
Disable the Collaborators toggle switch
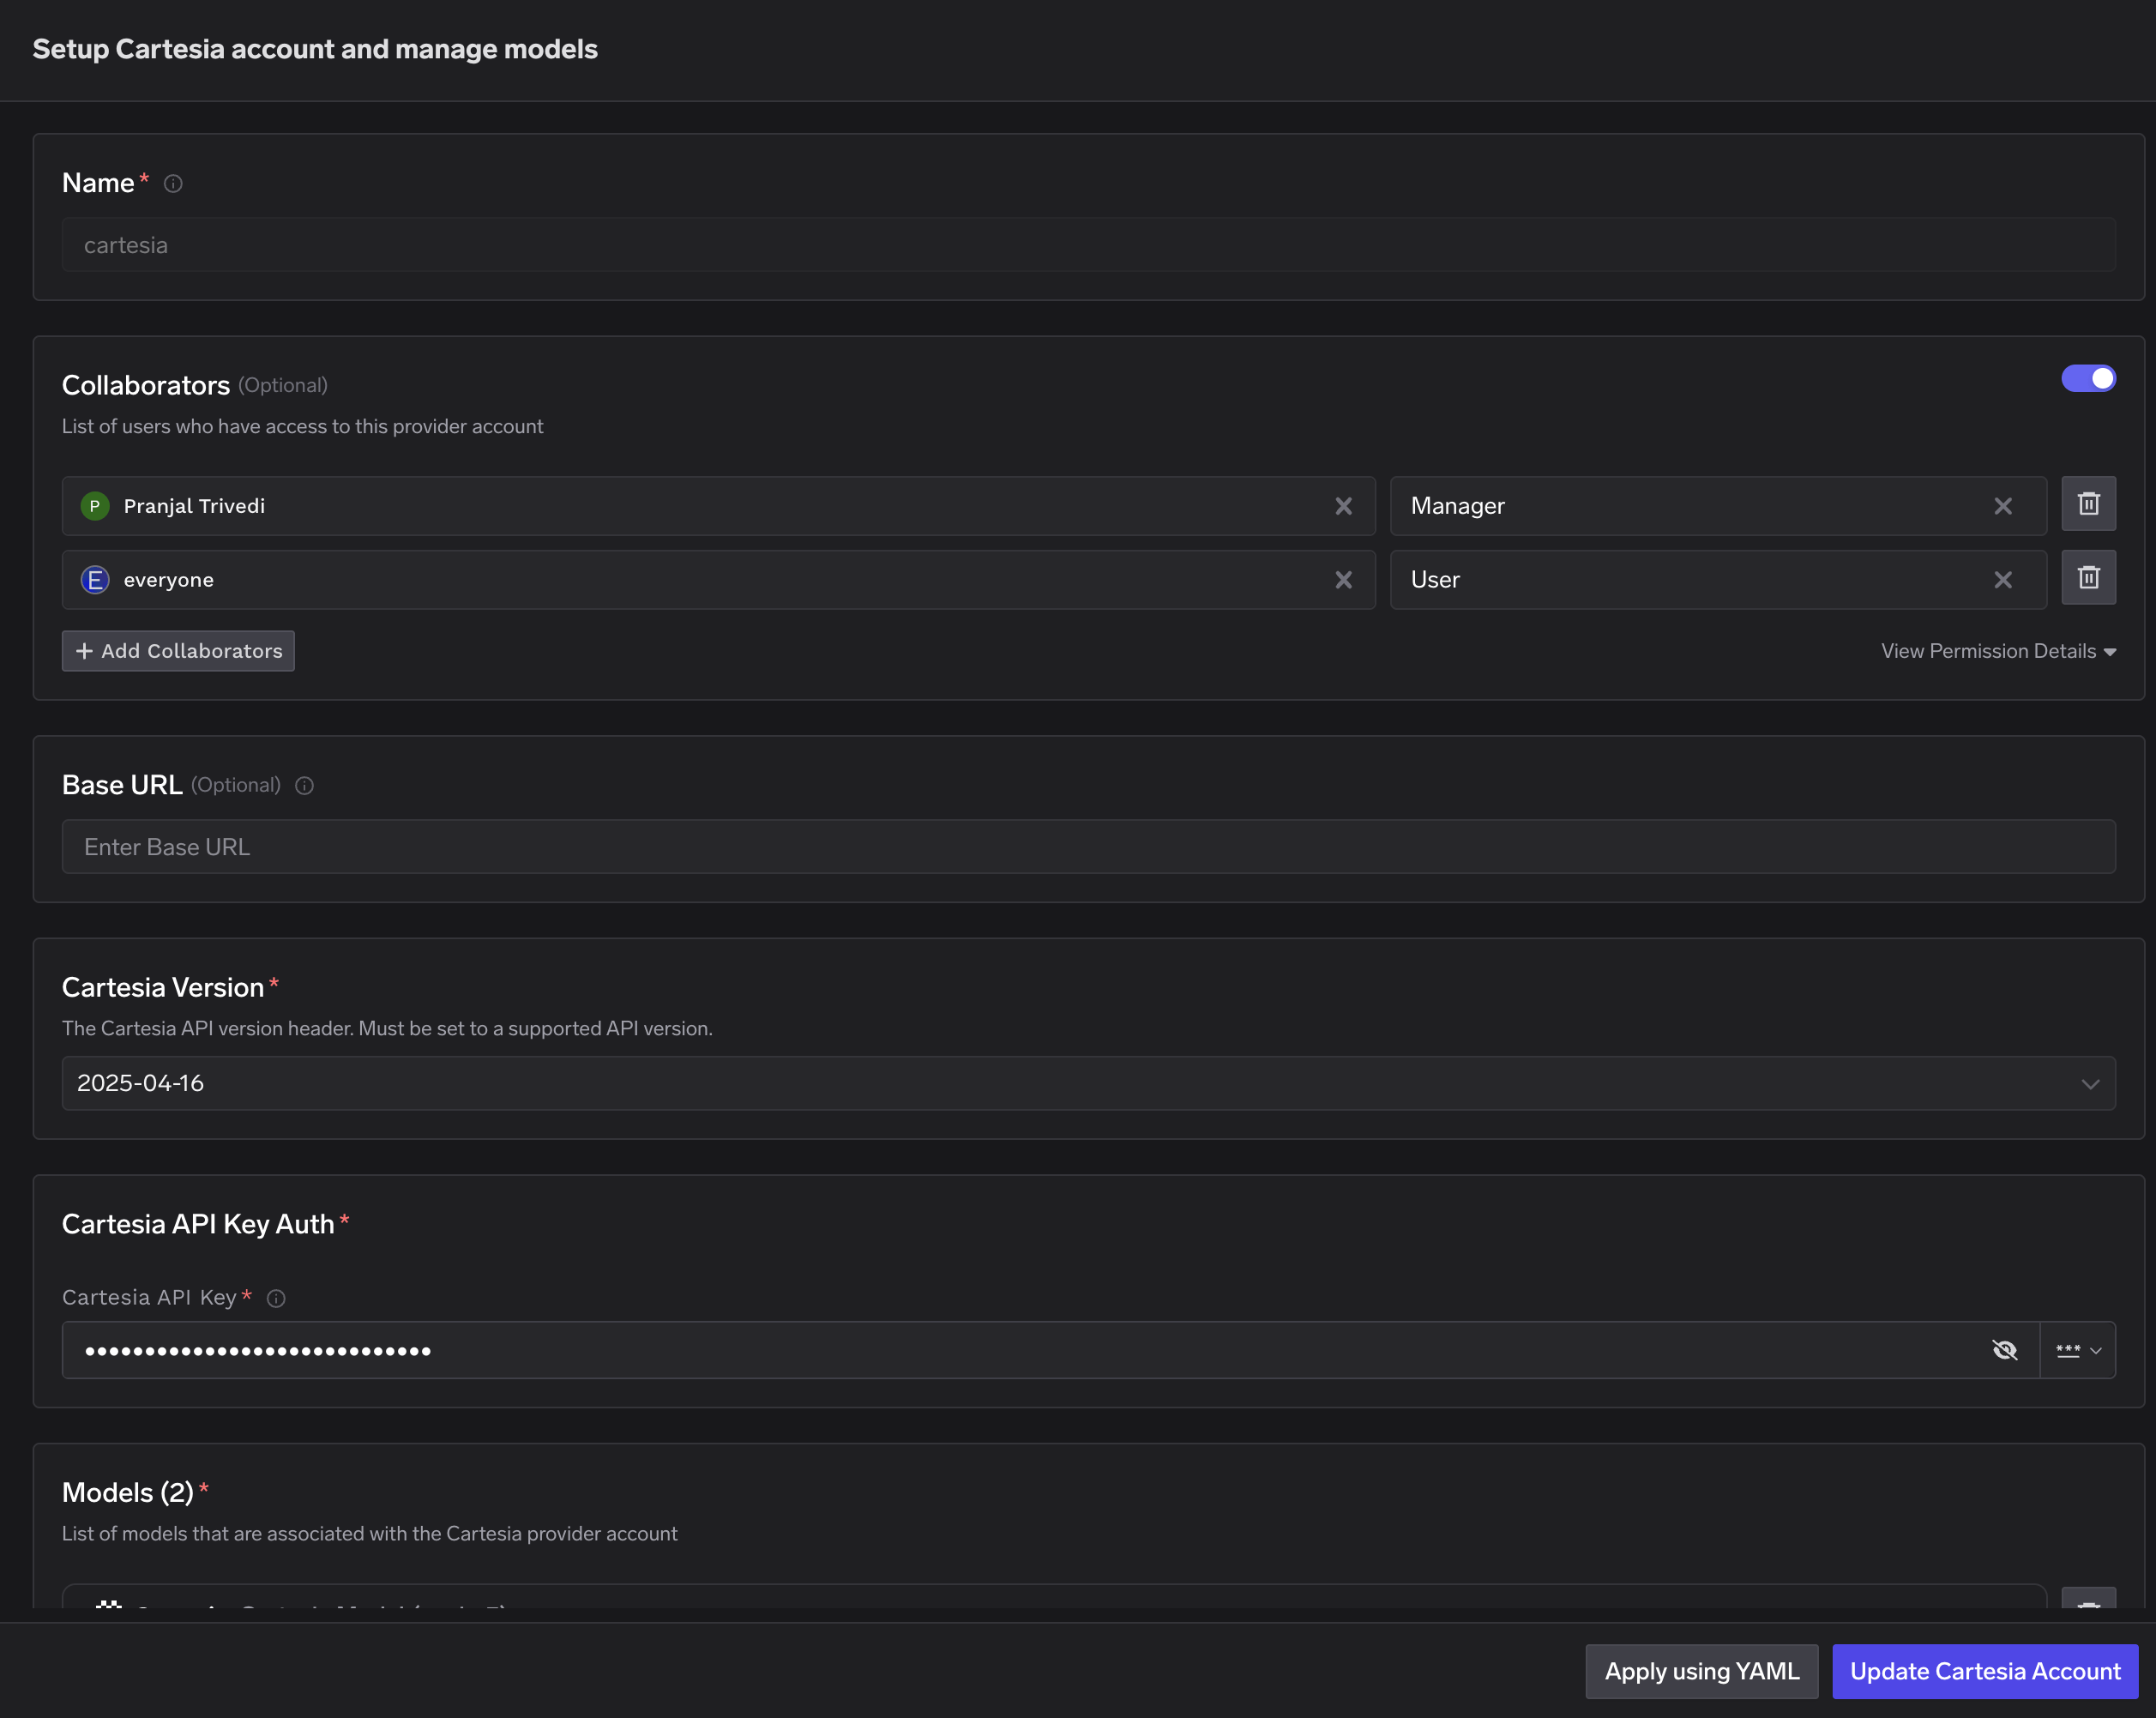coord(2088,378)
